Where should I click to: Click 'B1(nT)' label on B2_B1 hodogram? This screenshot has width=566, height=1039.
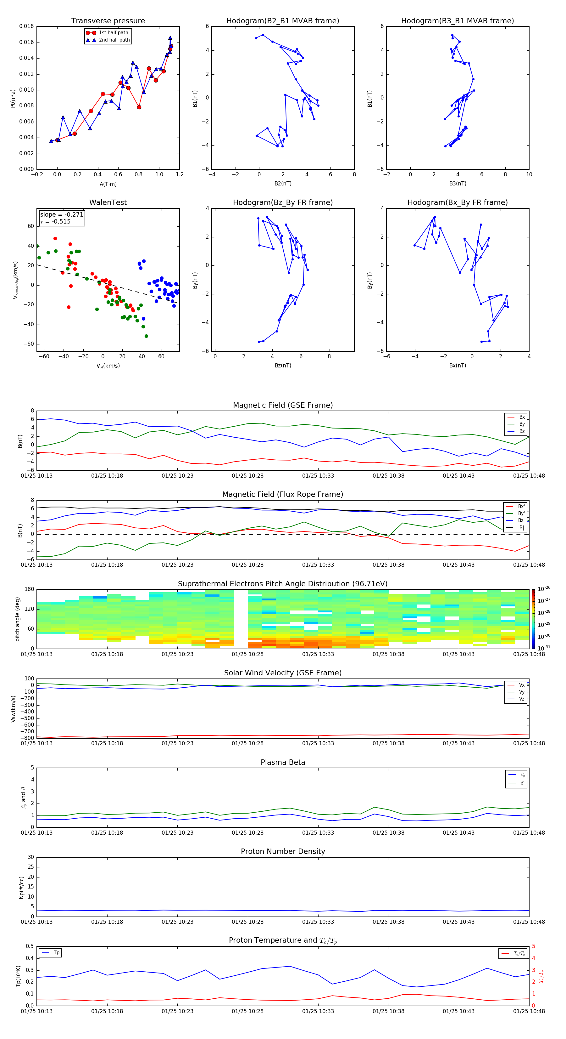tap(195, 98)
